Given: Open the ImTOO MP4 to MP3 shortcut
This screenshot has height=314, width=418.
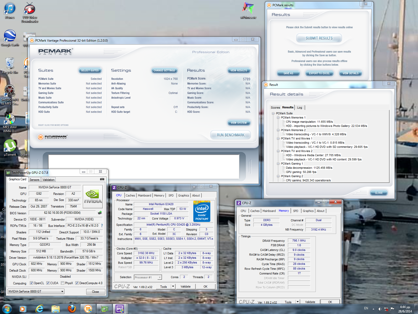Looking at the screenshot, I should click(x=10, y=95).
